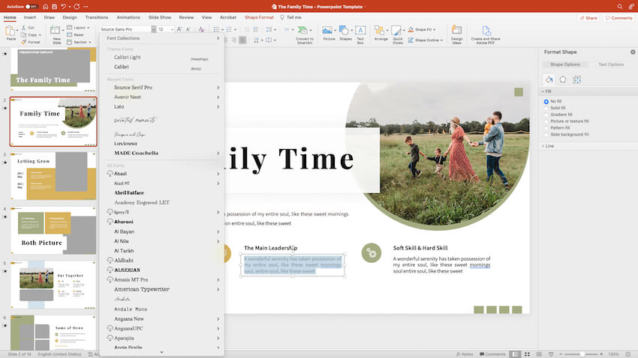Insert a Picture from the ribbon
This screenshot has height=358, width=638.
[x=328, y=31]
